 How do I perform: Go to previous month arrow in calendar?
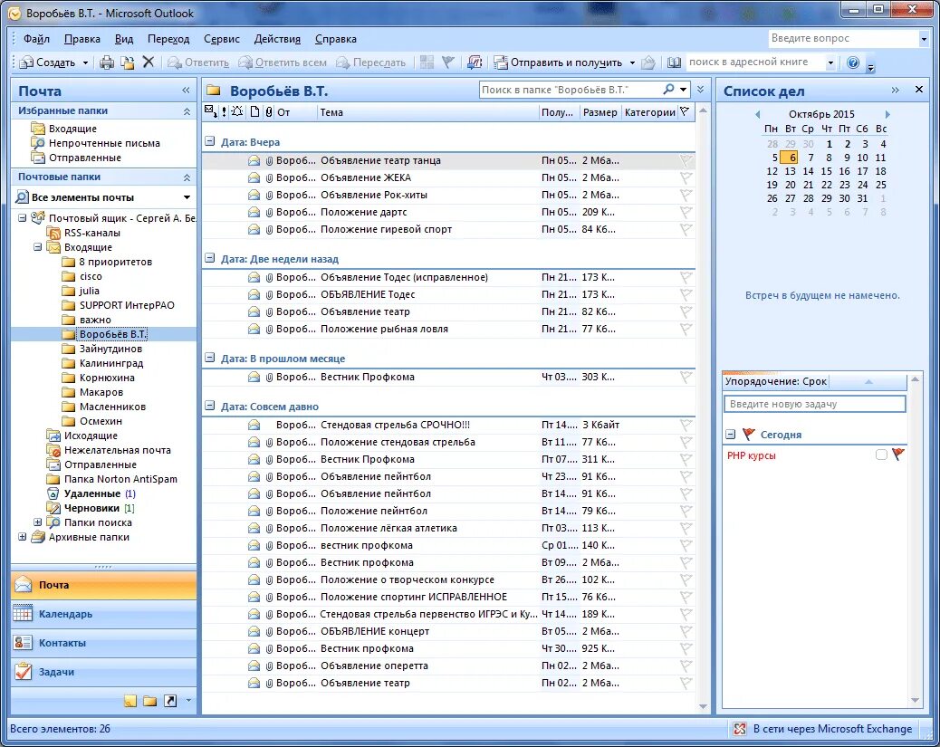(x=758, y=114)
